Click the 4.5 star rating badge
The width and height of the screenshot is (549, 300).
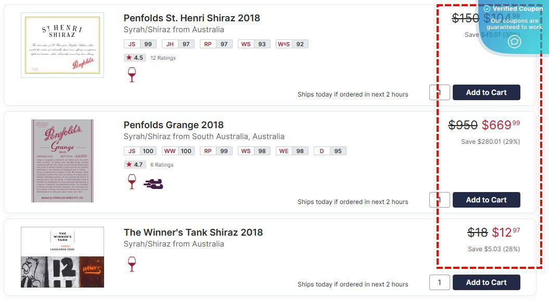click(x=135, y=58)
